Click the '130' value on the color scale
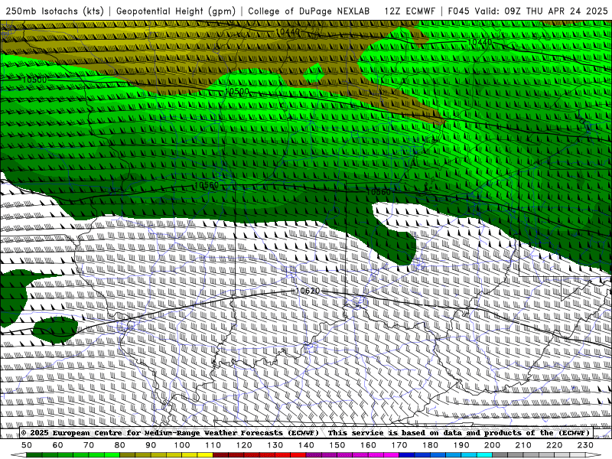Image resolution: width=612 pixels, height=459 pixels. 275,445
